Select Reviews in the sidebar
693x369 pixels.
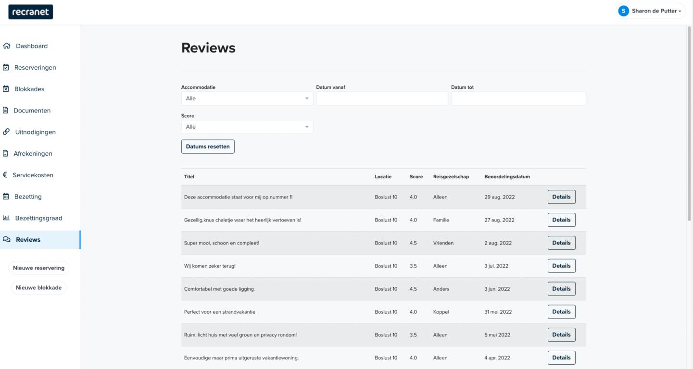click(x=28, y=240)
